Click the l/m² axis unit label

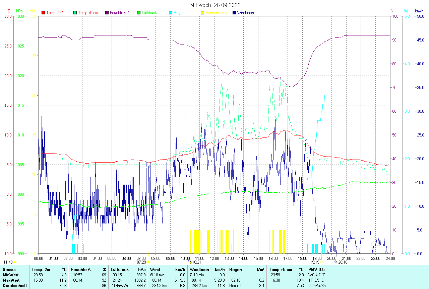(406, 11)
